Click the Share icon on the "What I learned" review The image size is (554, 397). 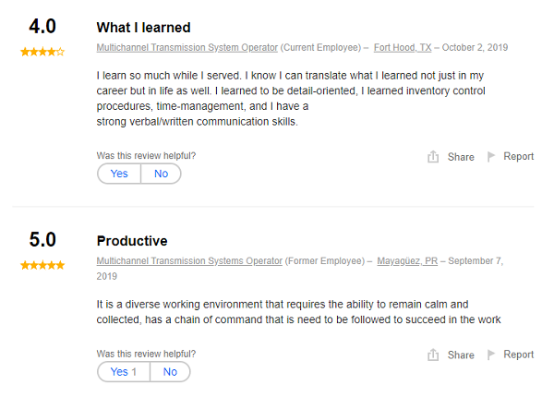point(433,157)
